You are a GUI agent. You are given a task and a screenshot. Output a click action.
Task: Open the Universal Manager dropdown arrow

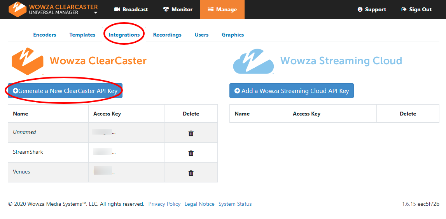[96, 13]
